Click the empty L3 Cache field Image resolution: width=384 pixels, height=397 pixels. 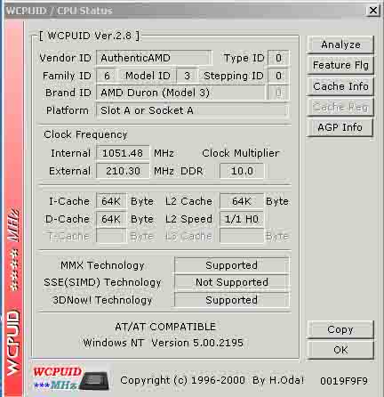(242, 236)
